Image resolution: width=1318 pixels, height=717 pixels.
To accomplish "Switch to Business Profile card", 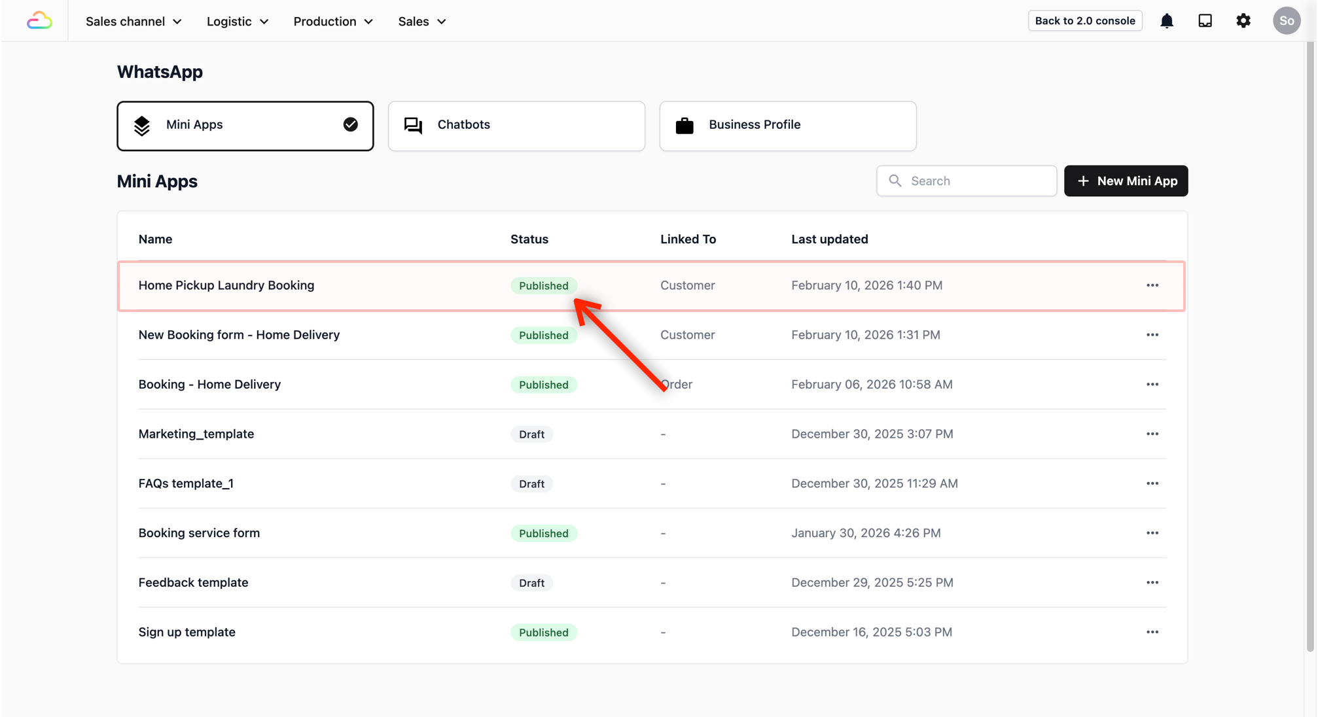I will [x=787, y=126].
